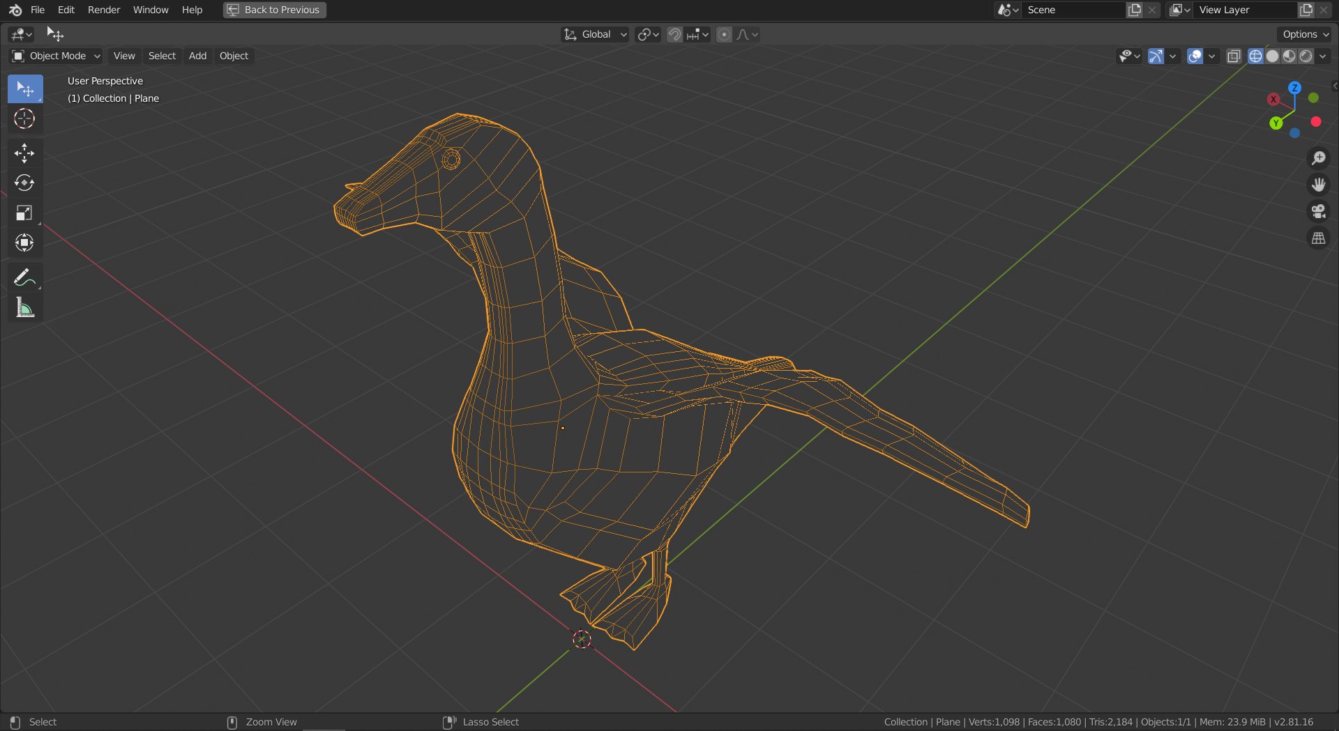Open the view layer browse dropdown
This screenshot has height=731, width=1339.
click(x=1180, y=10)
